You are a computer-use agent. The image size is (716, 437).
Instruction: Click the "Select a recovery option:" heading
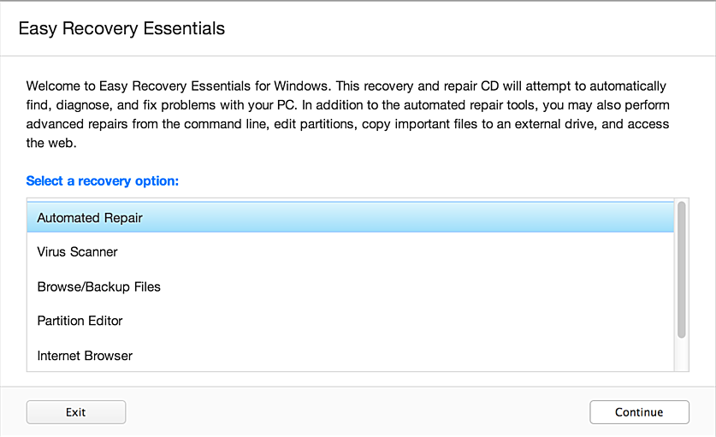tap(108, 181)
